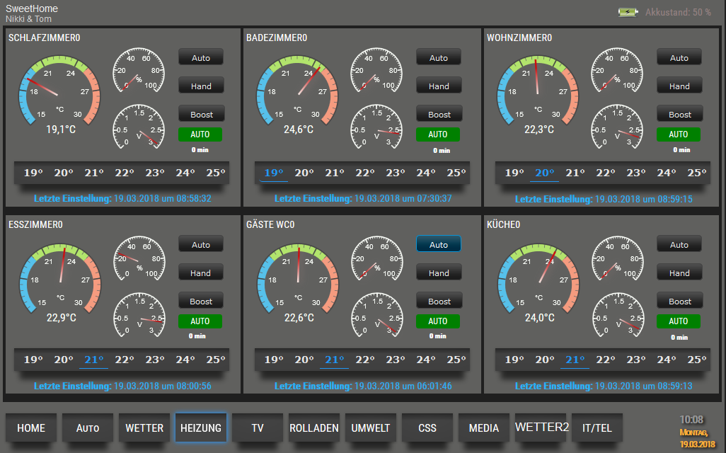Image resolution: width=726 pixels, height=453 pixels.
Task: Click the battery icon beside Akkustand
Action: point(628,12)
